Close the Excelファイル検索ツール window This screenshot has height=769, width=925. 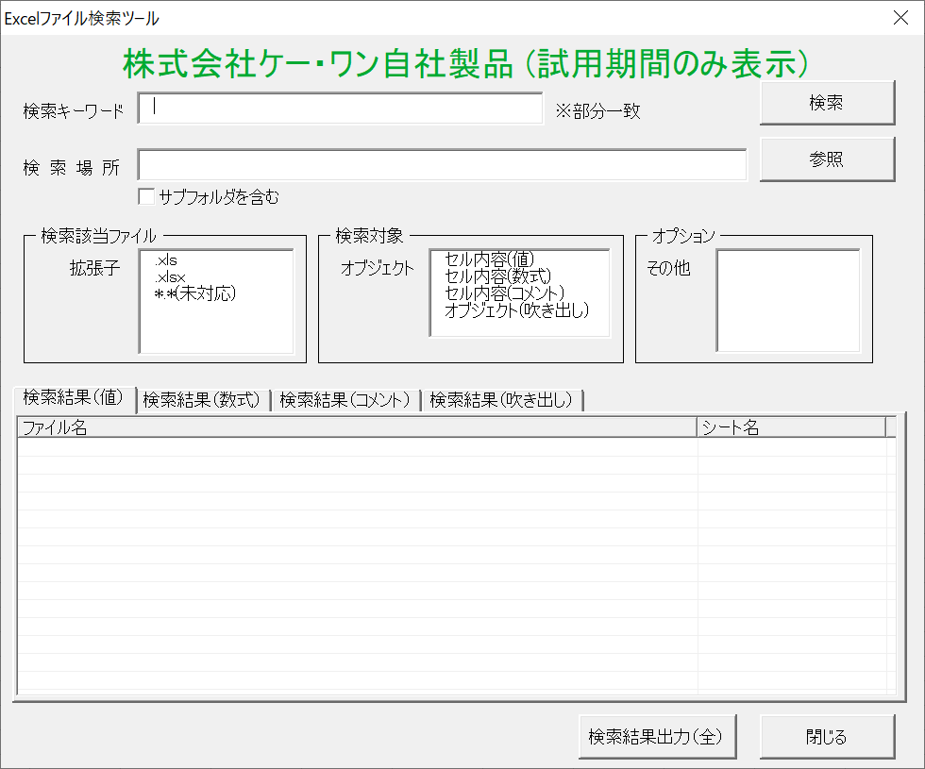click(900, 18)
